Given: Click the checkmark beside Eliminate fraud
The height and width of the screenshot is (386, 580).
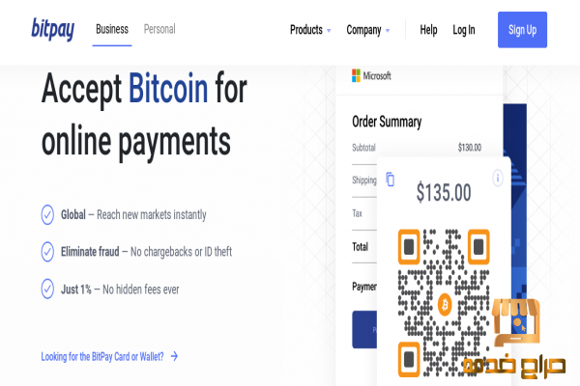Looking at the screenshot, I should (47, 251).
